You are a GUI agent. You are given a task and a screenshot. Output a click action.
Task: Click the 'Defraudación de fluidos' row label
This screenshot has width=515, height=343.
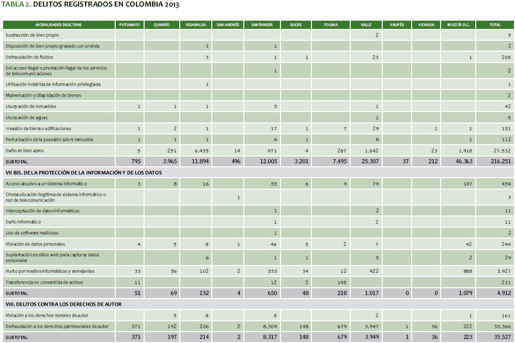(x=29, y=57)
